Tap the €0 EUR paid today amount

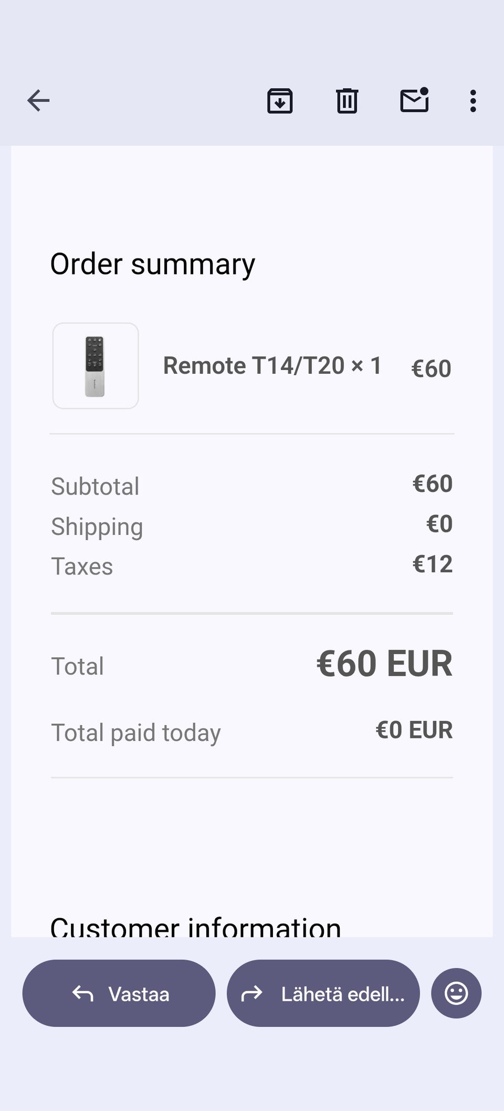click(x=414, y=730)
